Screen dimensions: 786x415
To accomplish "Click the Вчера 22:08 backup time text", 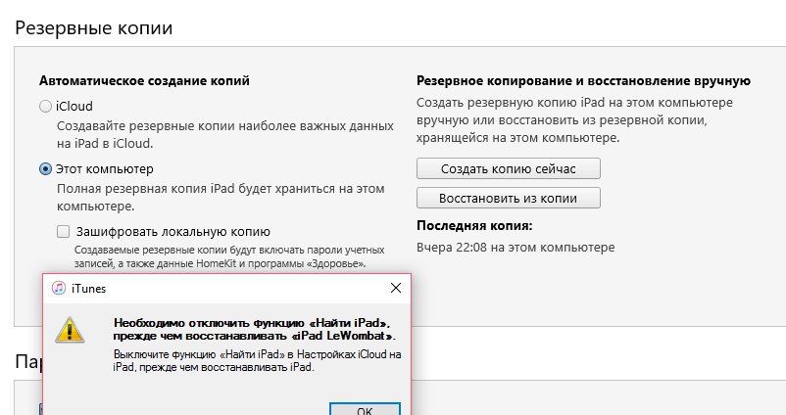I will [516, 248].
